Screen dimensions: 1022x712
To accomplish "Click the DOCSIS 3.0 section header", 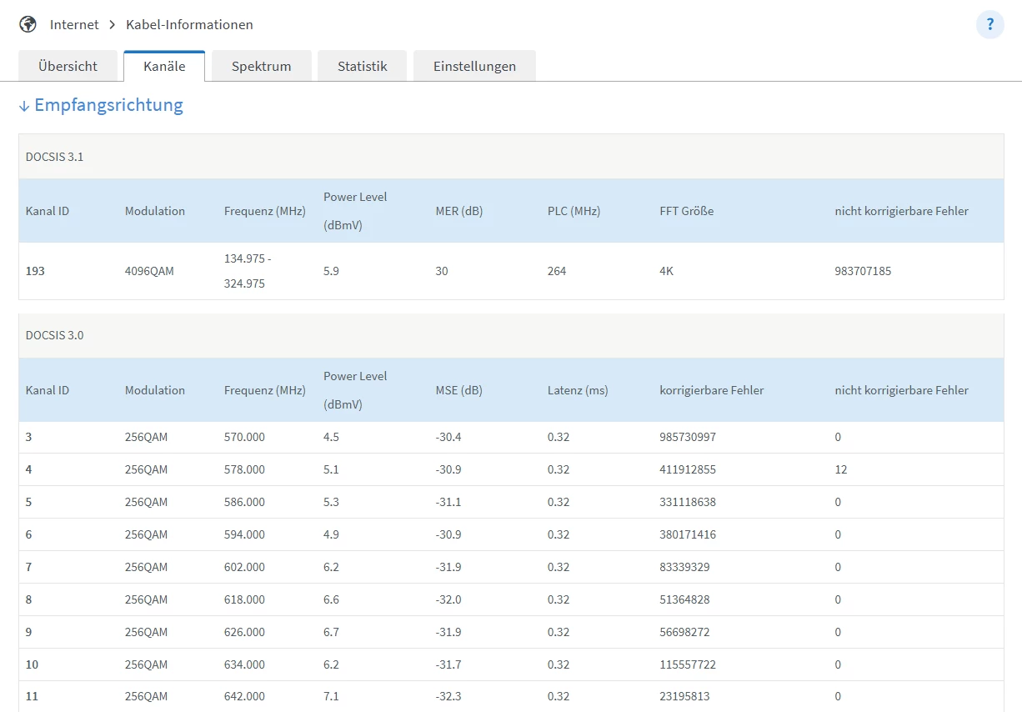I will (55, 335).
